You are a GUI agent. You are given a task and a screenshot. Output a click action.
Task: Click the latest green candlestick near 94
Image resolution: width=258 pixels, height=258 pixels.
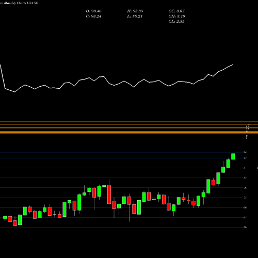tap(233, 156)
